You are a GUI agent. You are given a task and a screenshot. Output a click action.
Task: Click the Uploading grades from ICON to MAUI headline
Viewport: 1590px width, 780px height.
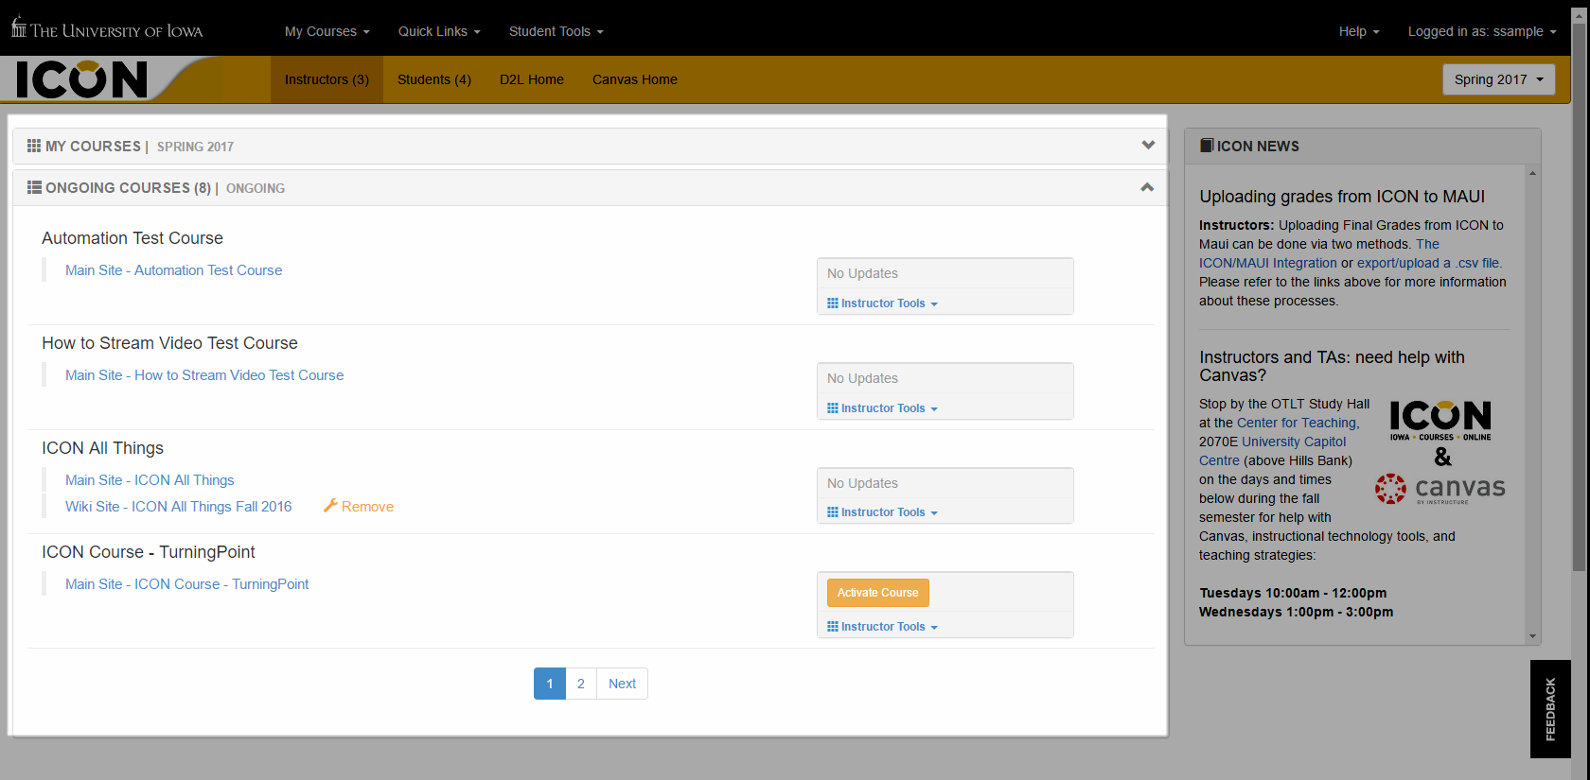(x=1342, y=197)
